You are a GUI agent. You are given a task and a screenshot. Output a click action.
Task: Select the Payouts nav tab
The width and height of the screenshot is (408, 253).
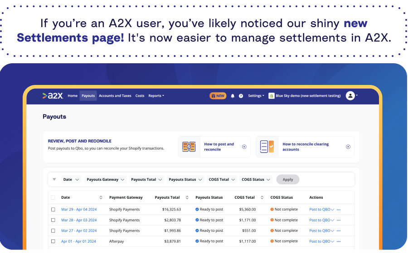pyautogui.click(x=88, y=96)
